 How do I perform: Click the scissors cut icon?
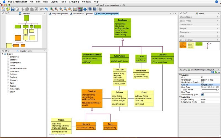(x=23, y=9)
